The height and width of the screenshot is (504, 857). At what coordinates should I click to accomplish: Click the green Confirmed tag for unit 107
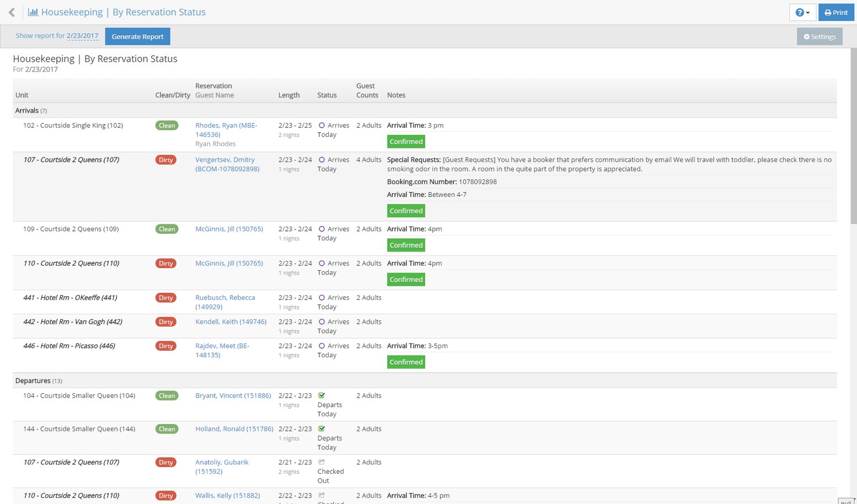pyautogui.click(x=406, y=211)
